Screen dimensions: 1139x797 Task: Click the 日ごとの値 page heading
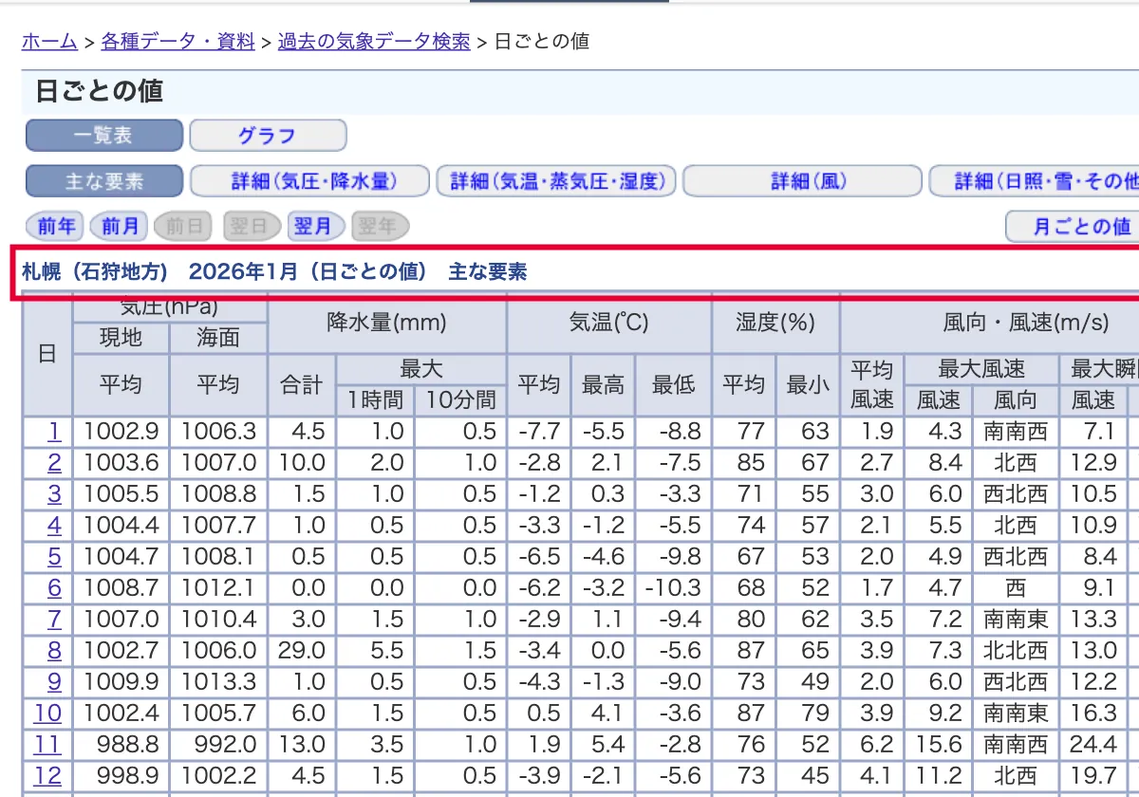click(99, 91)
